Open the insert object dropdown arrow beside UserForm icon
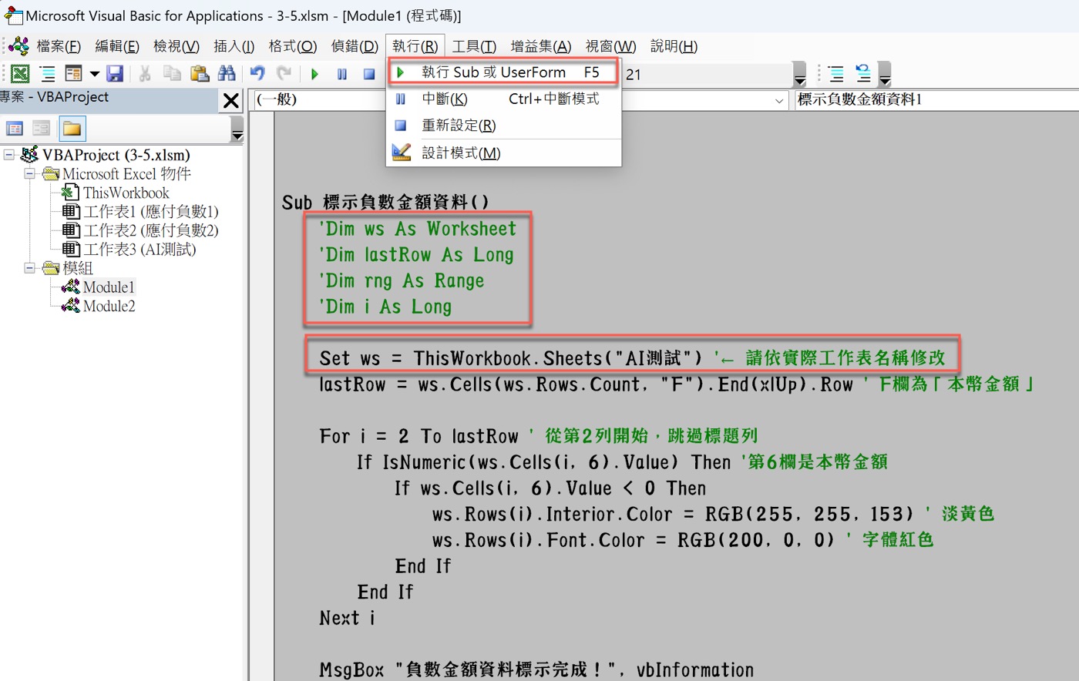Image resolution: width=1079 pixels, height=681 pixels. (x=95, y=74)
